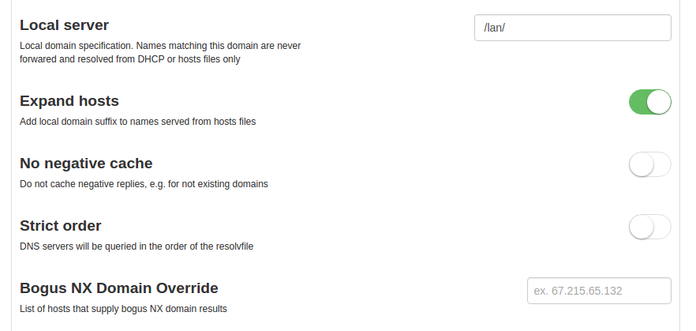This screenshot has width=696, height=331.
Task: Click the 'Add local domain suffix' description
Action: pos(137,122)
